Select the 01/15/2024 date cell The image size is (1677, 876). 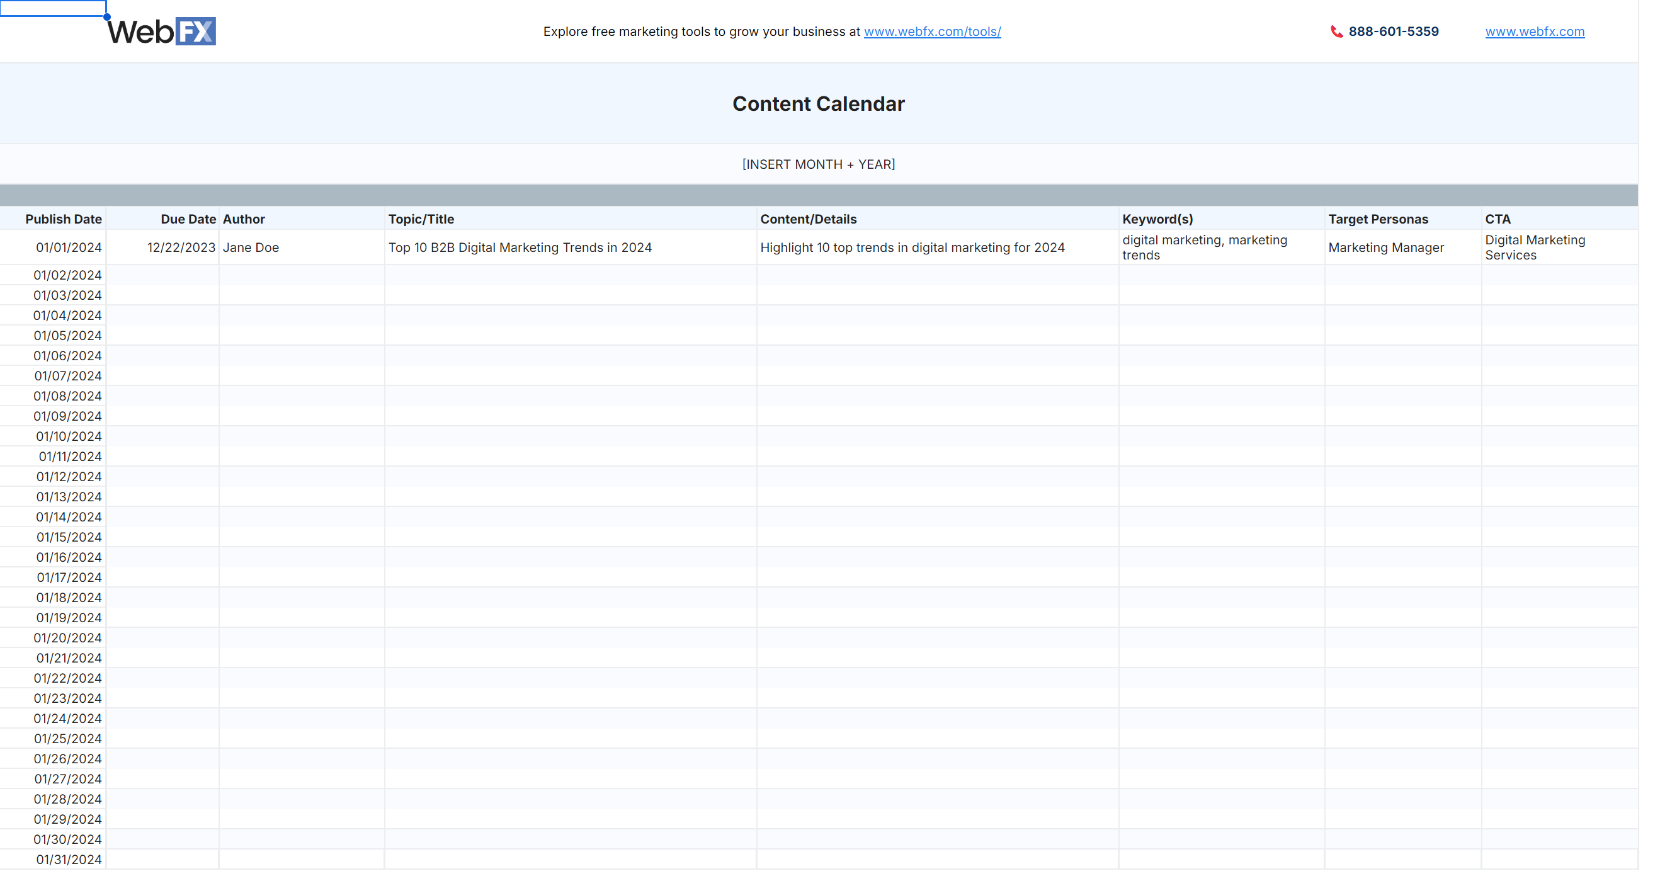point(53,537)
